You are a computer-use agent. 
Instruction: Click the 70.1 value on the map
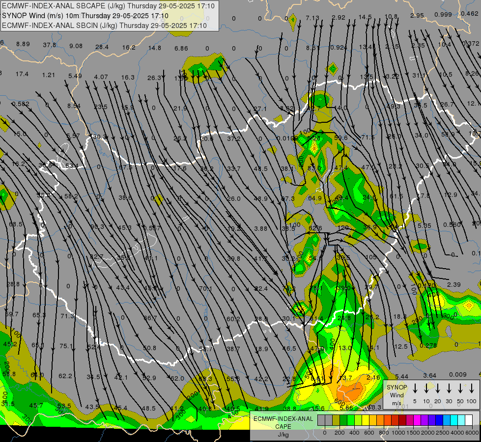[205, 288]
